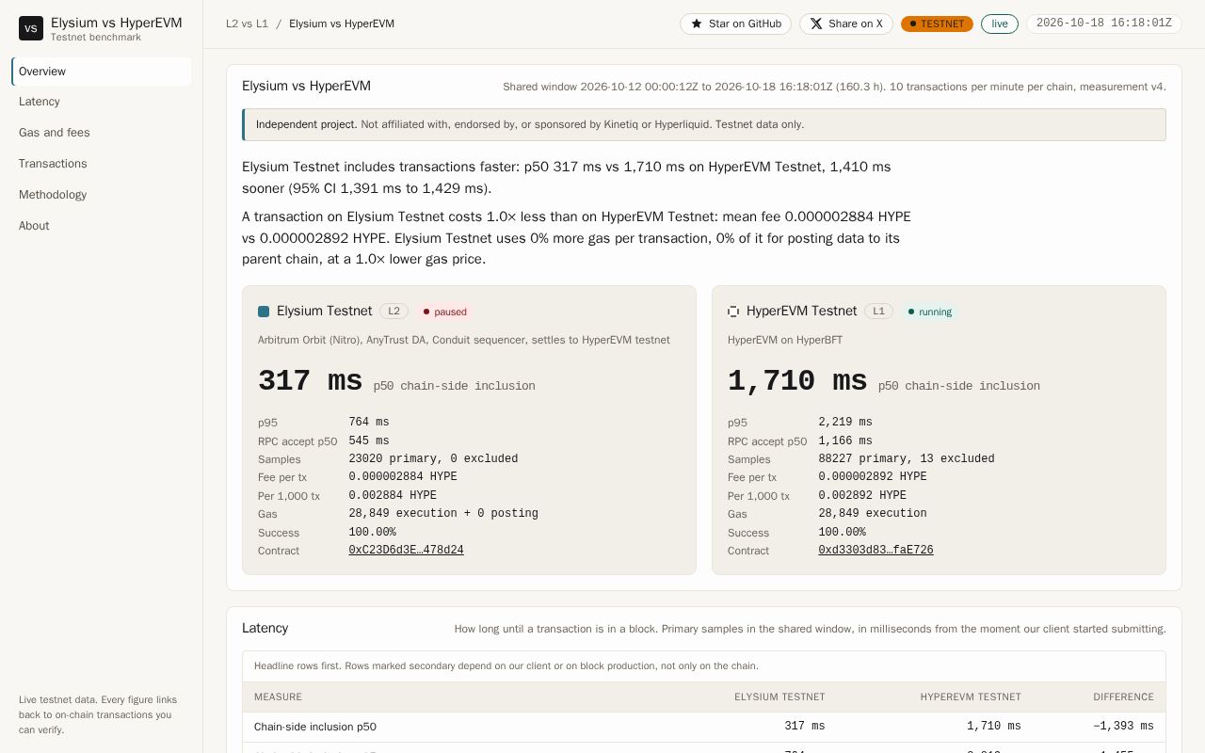
Task: Open the Overview sidebar section
Action: coord(102,72)
